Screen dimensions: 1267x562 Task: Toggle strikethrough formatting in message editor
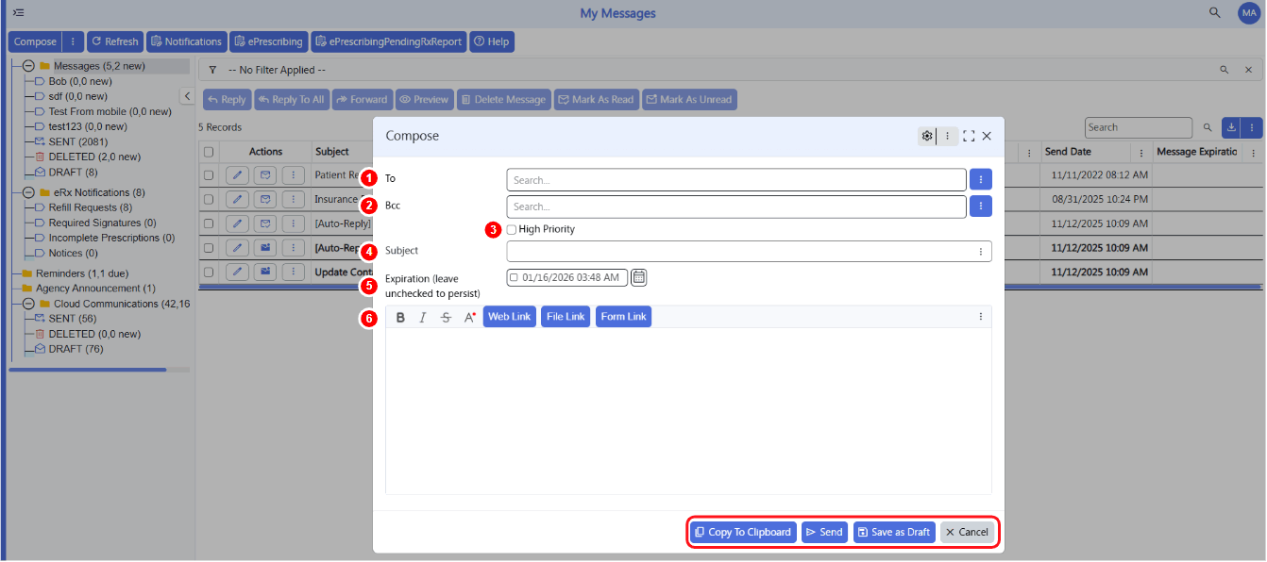tap(446, 317)
